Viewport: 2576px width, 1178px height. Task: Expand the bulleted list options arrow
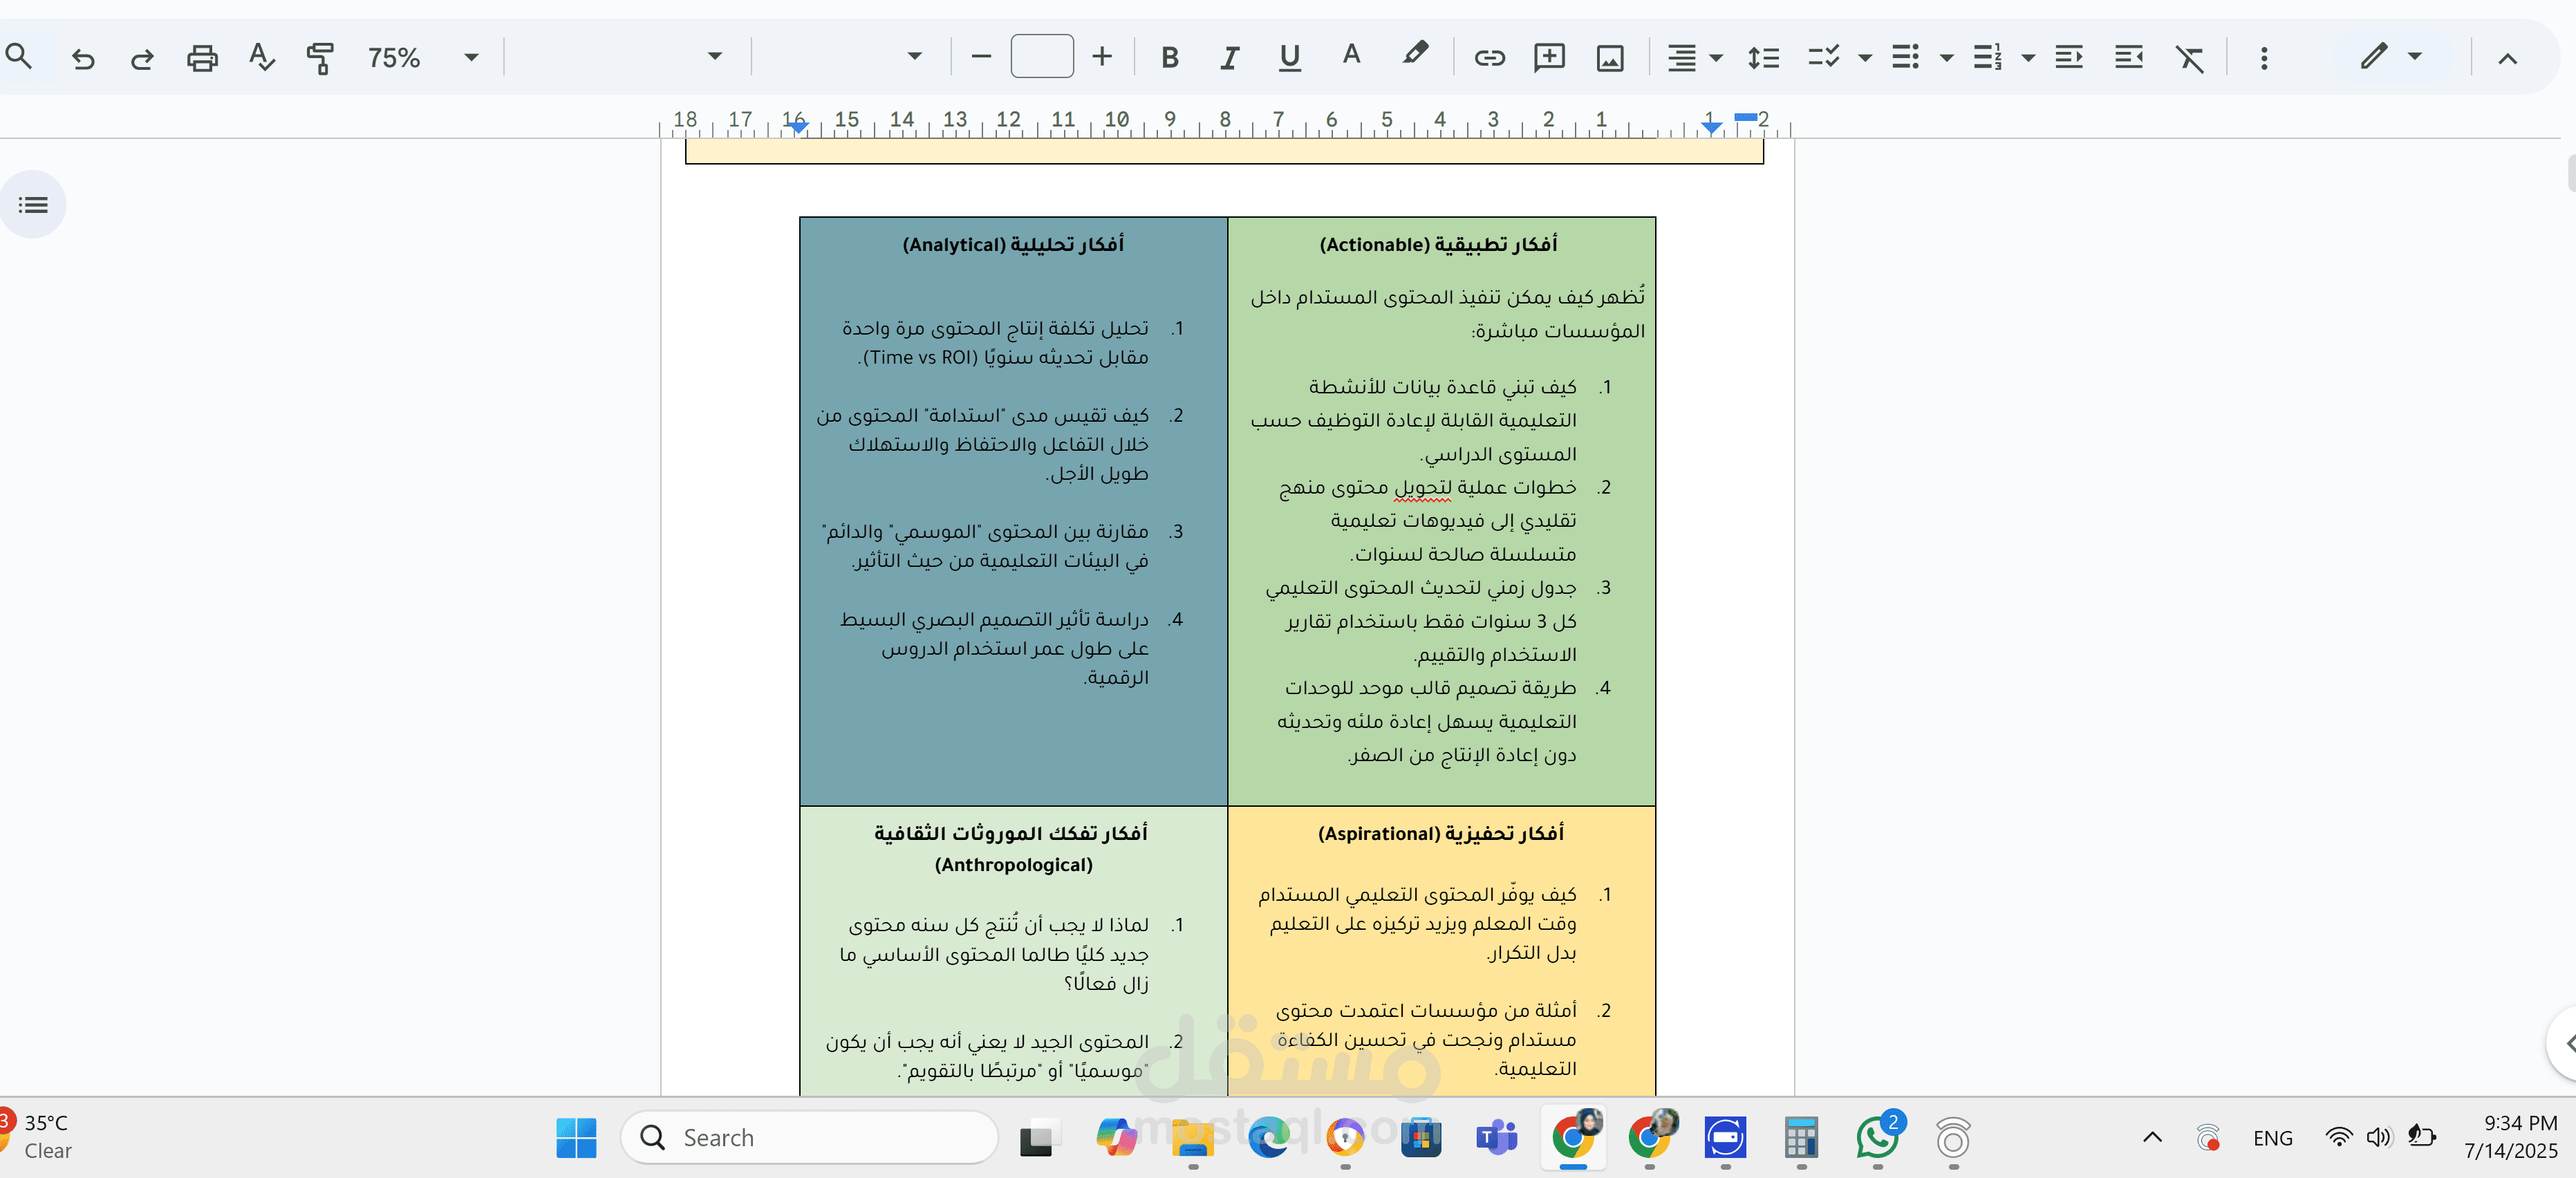click(1946, 58)
